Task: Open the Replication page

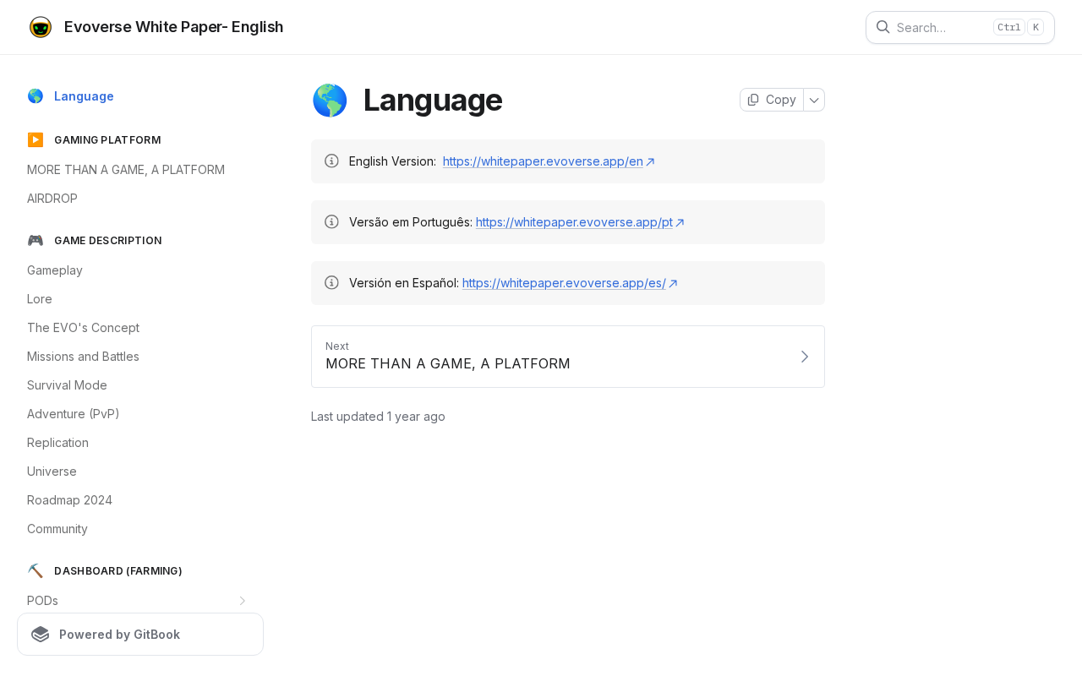Action: [57, 443]
